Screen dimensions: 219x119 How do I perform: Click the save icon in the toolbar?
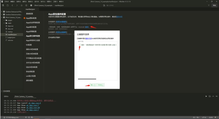point(8,5)
